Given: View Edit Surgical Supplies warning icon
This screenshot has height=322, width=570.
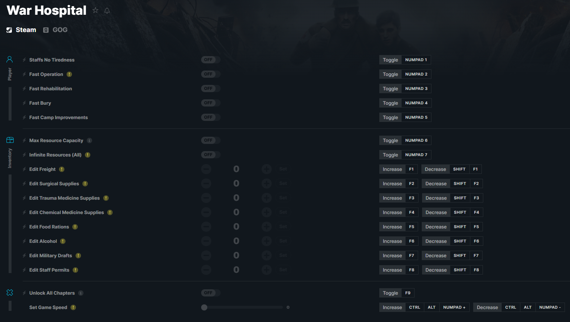Looking at the screenshot, I should point(85,183).
